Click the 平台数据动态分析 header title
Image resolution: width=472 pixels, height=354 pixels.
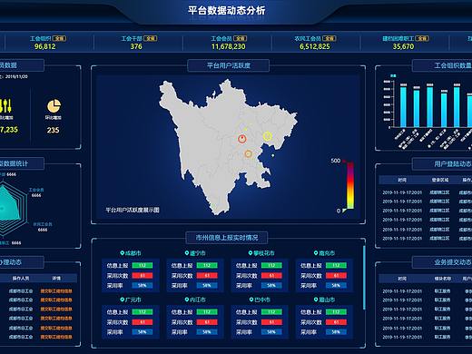tap(226, 11)
